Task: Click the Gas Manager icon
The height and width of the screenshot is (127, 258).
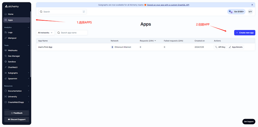Action: (x=6, y=56)
